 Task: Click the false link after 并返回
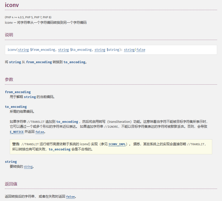39,132
